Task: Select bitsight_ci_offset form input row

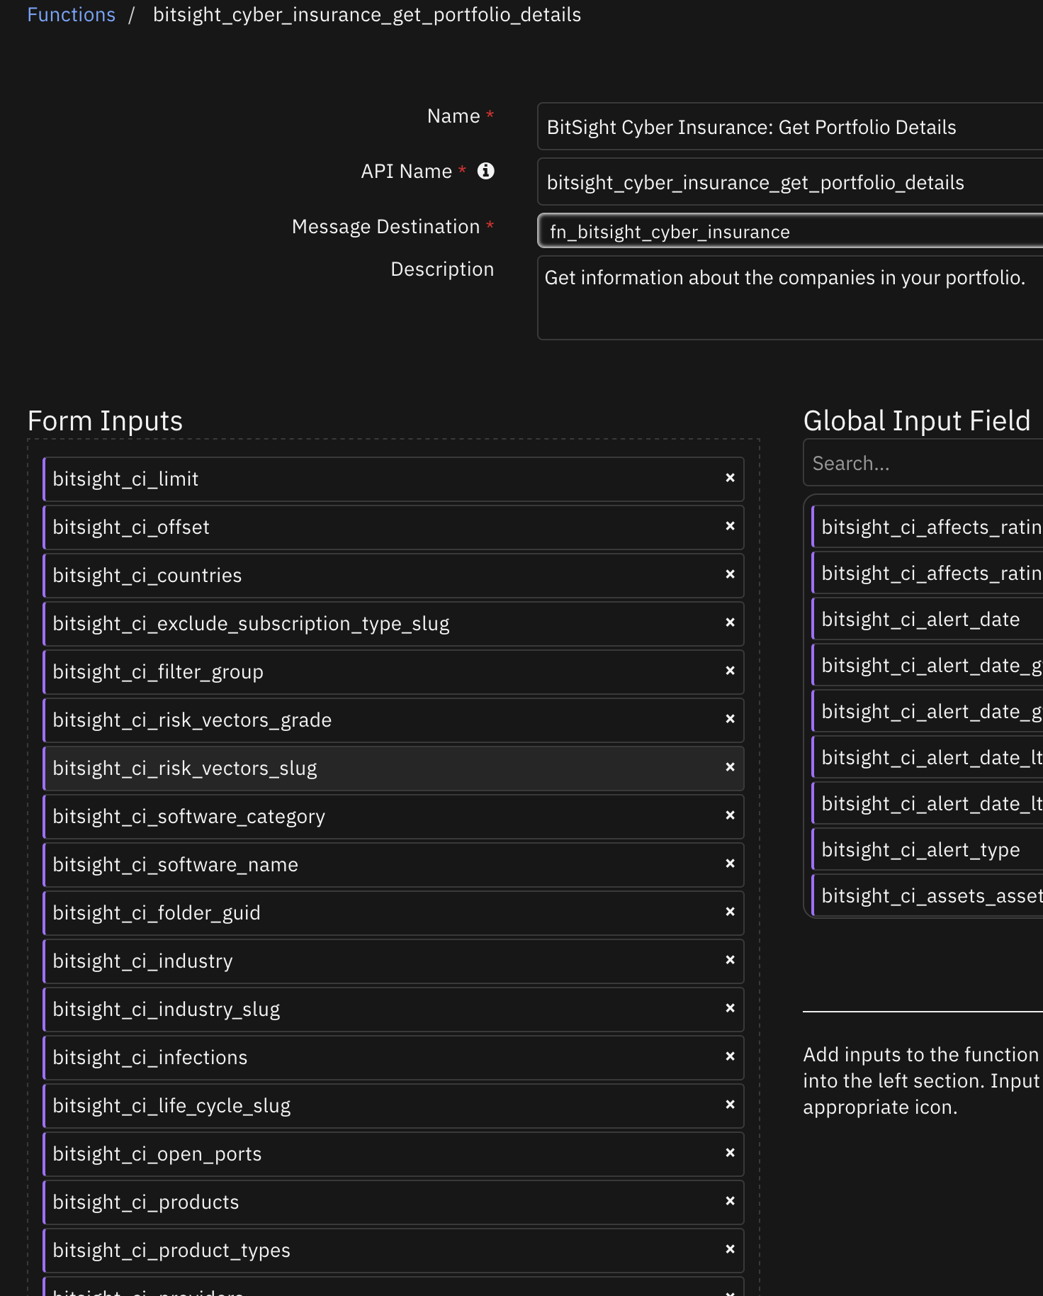Action: [393, 527]
